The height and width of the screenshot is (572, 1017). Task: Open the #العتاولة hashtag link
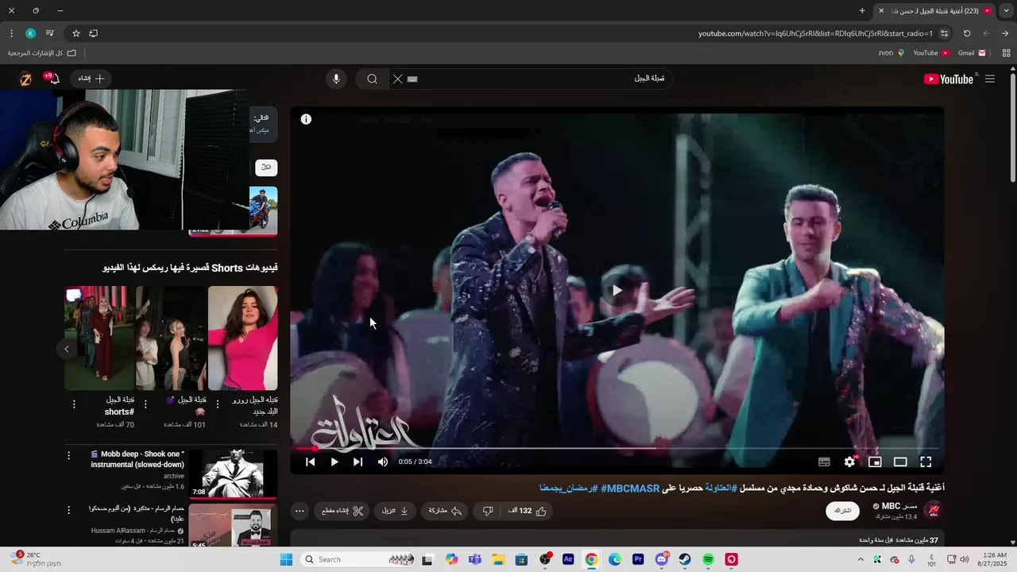click(721, 488)
